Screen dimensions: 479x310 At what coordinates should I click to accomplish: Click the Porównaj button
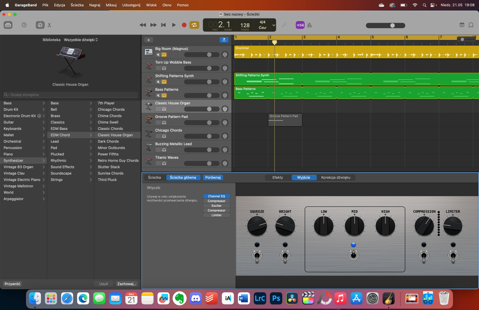point(213,177)
